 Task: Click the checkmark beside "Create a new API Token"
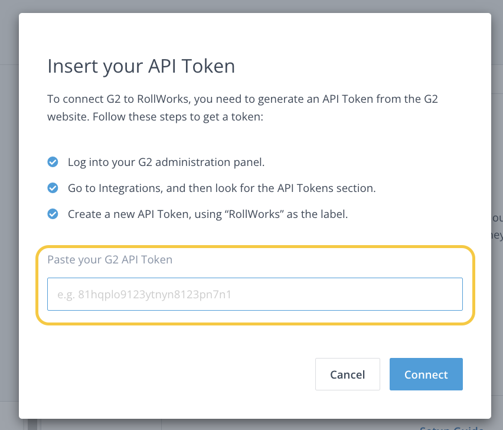[x=53, y=214]
